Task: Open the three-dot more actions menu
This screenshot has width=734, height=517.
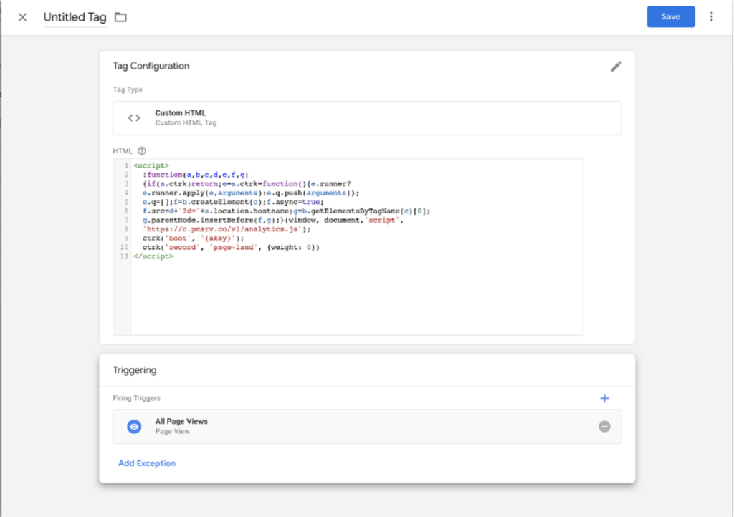Action: point(711,17)
